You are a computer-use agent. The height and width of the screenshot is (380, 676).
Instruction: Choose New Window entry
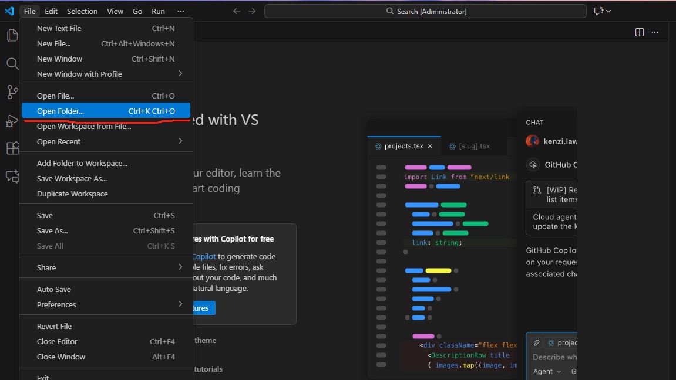pos(106,59)
